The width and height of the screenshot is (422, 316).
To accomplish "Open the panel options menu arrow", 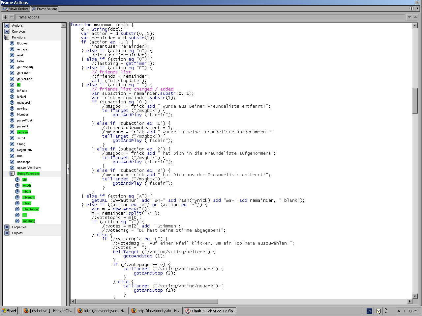I will coord(417,9).
